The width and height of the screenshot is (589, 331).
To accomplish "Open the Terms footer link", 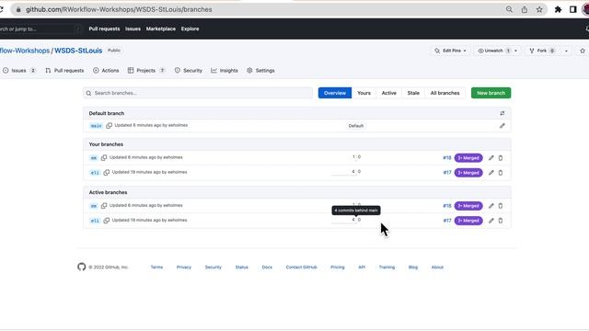I will pyautogui.click(x=156, y=268).
